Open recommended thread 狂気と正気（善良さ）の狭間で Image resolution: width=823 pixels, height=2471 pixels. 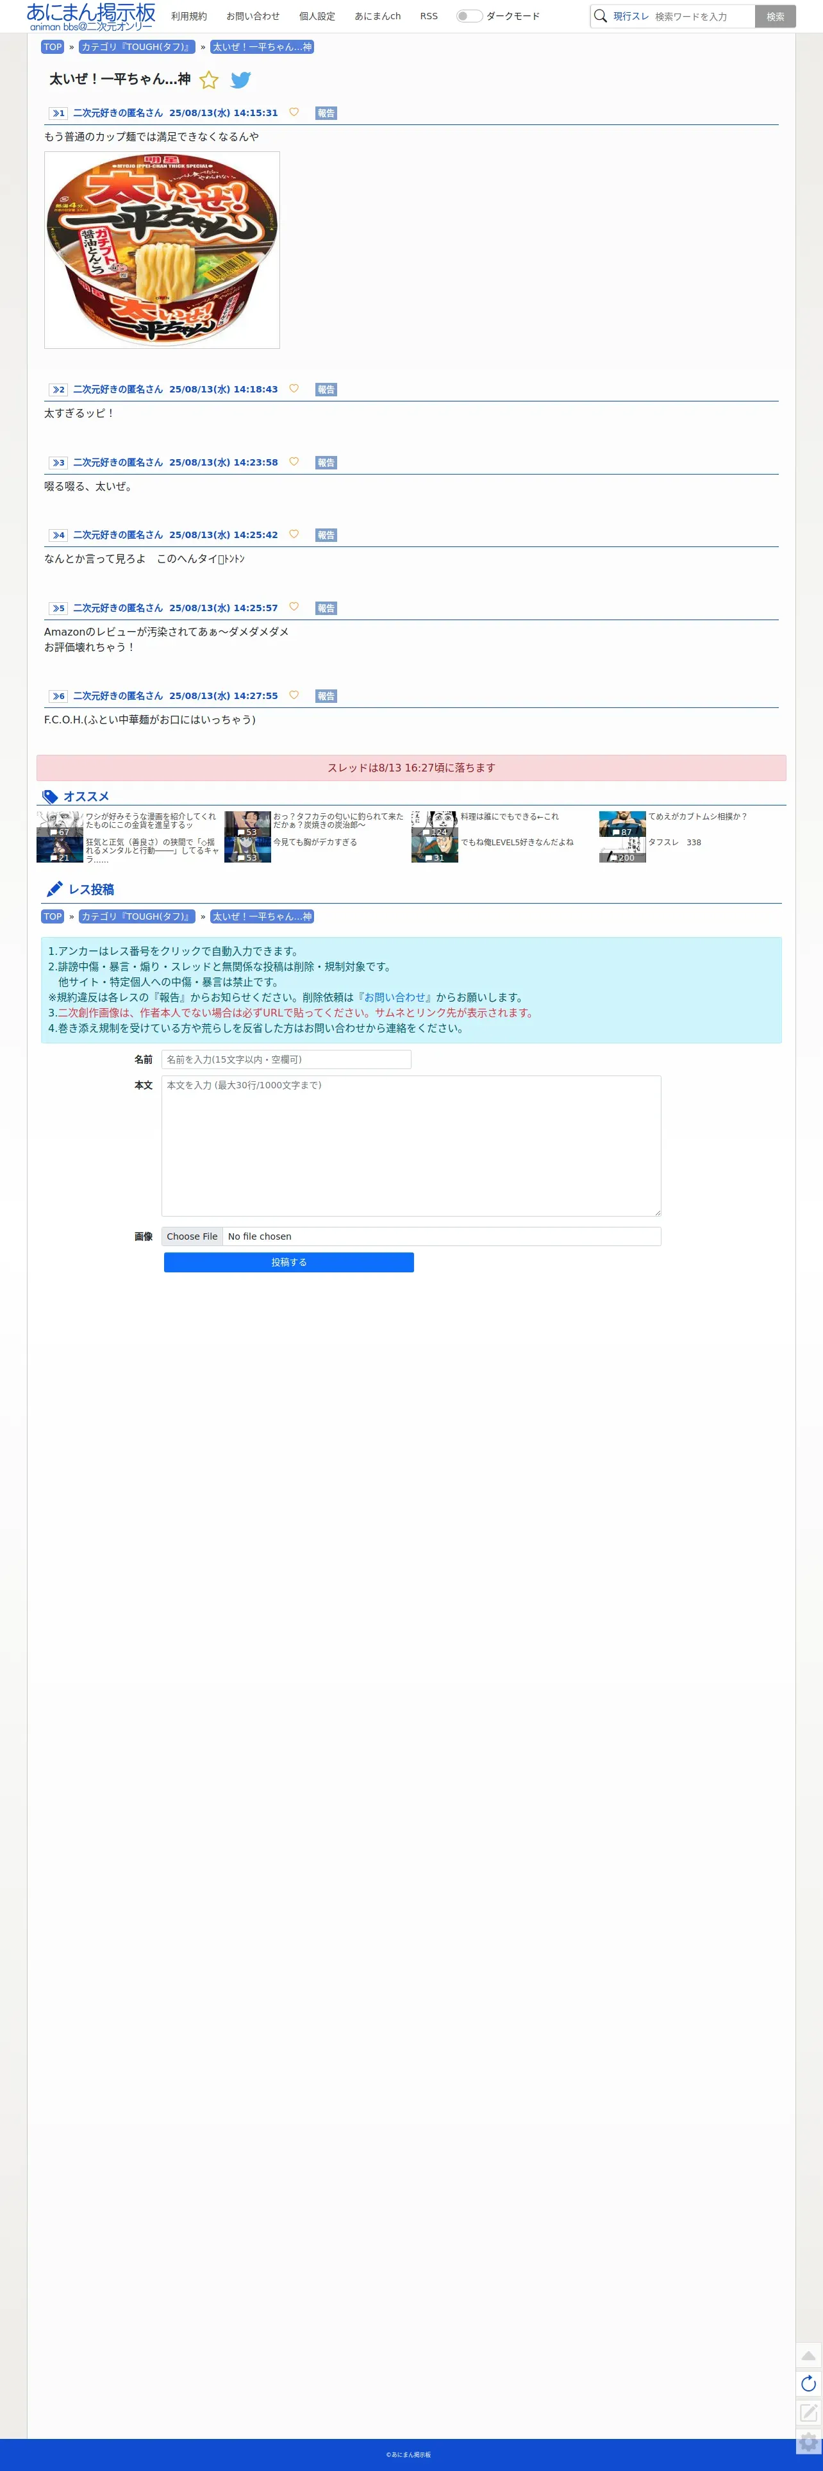coord(151,850)
